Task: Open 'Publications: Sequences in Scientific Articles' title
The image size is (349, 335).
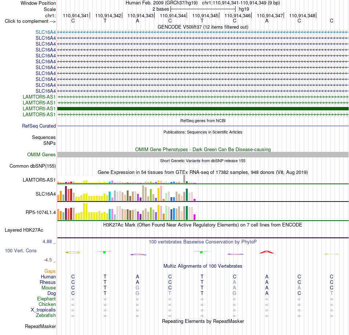Action: pos(203,132)
